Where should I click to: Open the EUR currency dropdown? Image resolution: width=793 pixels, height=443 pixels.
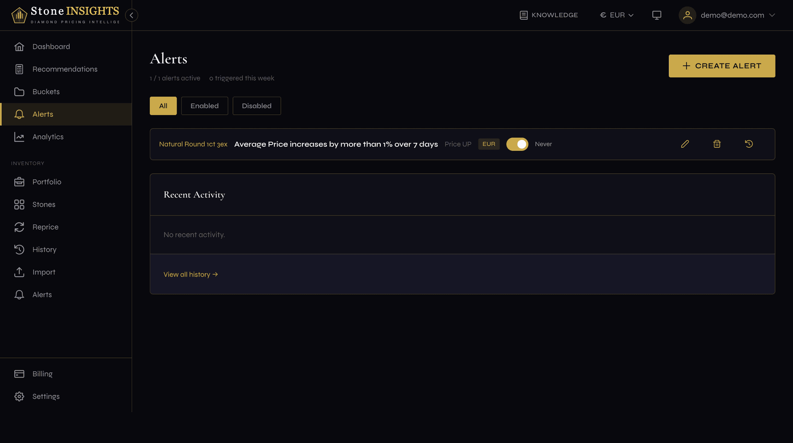point(616,15)
